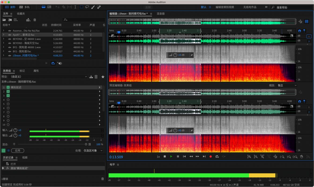The height and width of the screenshot is (187, 314).
Task: Click insert into multitrack icon
Action: (28, 20)
